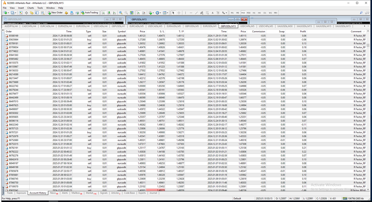372x202 pixels.
Task: Toggle the Terminal panel toolbar icon
Action: pyautogui.click(x=37, y=13)
